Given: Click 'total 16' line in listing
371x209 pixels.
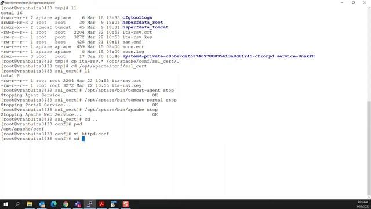Looking at the screenshot, I should (x=12, y=13).
